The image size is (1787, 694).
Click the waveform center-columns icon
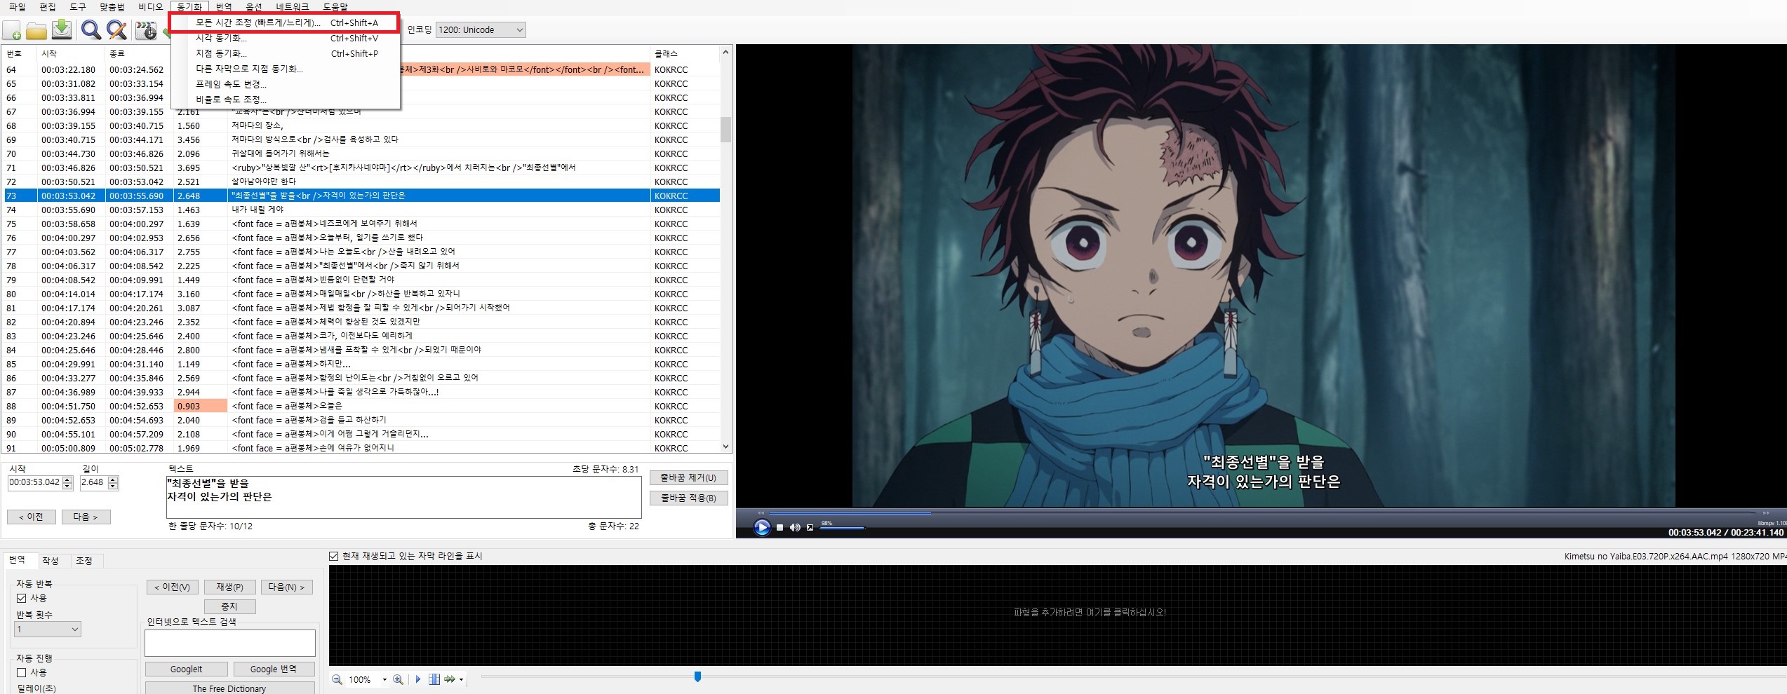(434, 679)
